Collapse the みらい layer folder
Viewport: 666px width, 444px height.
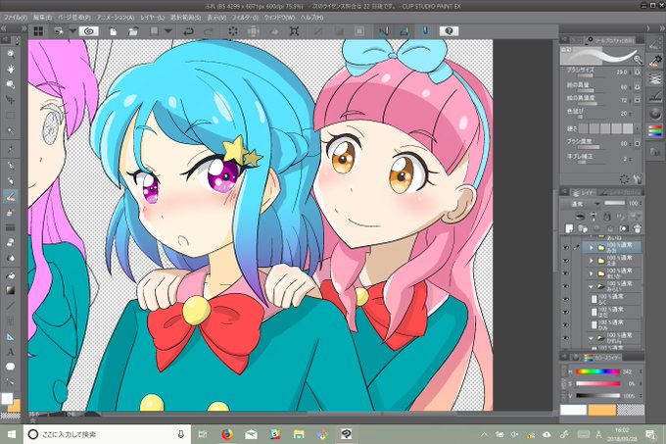click(592, 286)
